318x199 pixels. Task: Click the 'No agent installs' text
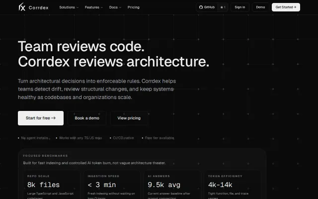tap(34, 138)
